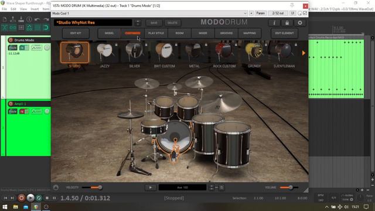Click the preset Delete button
The height and width of the screenshot is (211, 375).
172,23
